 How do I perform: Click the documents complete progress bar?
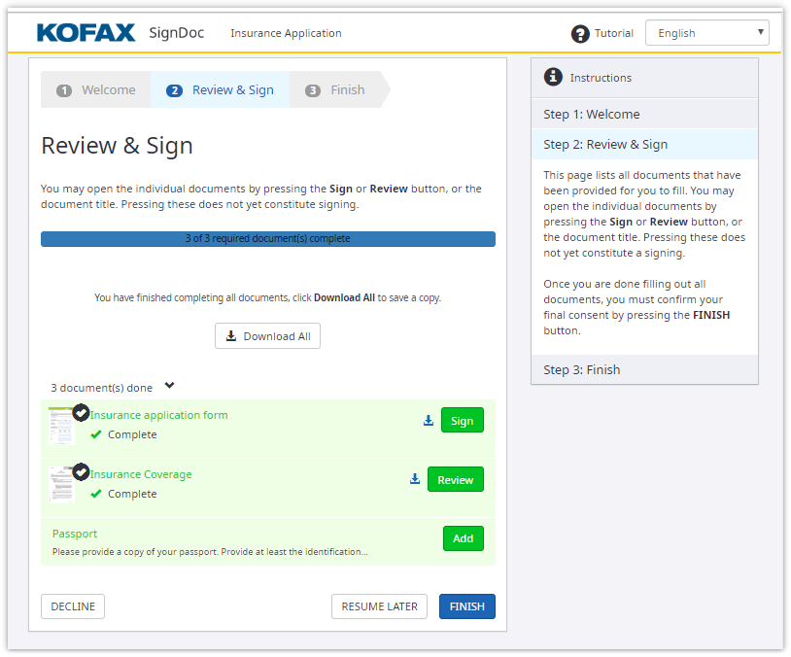(x=267, y=239)
